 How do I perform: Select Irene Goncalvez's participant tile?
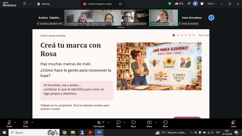pyautogui.click(x=192, y=18)
